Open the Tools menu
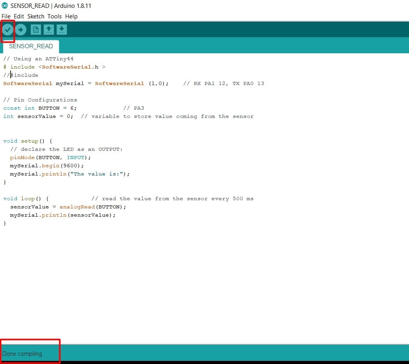The width and height of the screenshot is (409, 364). [x=55, y=16]
